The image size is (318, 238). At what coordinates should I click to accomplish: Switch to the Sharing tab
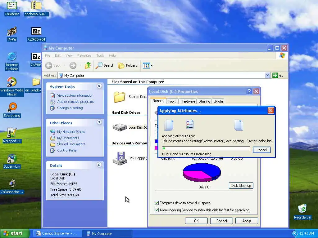[x=204, y=101]
